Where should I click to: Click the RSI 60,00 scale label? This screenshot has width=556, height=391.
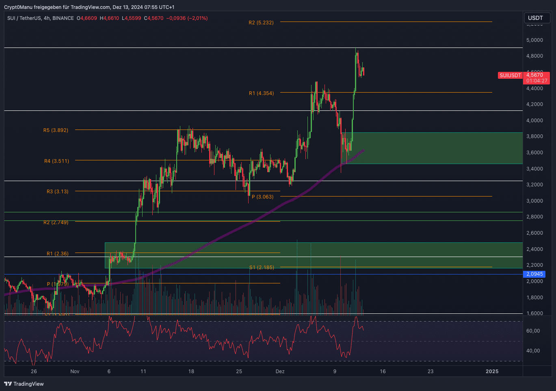[533, 331]
